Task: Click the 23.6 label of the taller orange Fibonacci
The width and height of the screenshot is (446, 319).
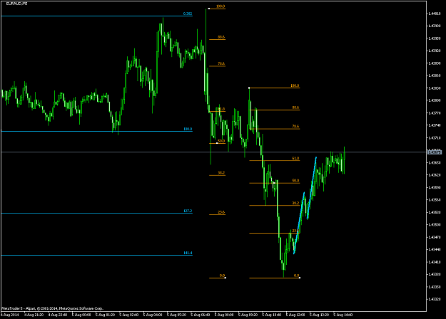Action: point(221,212)
